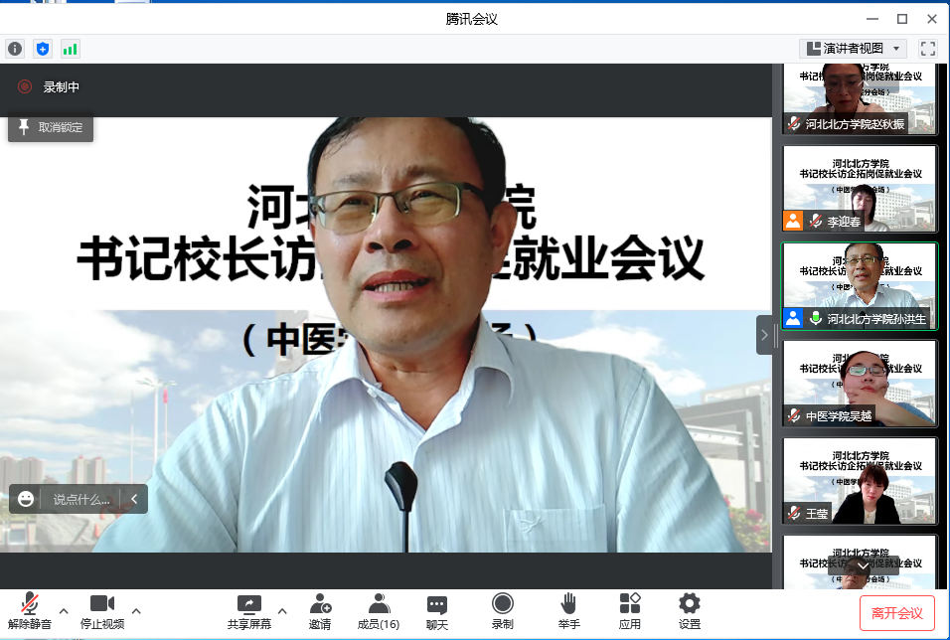Viewport: 950px width, 640px height.
Task: Open the 演讲者视图 layout dropdown
Action: pos(853,49)
